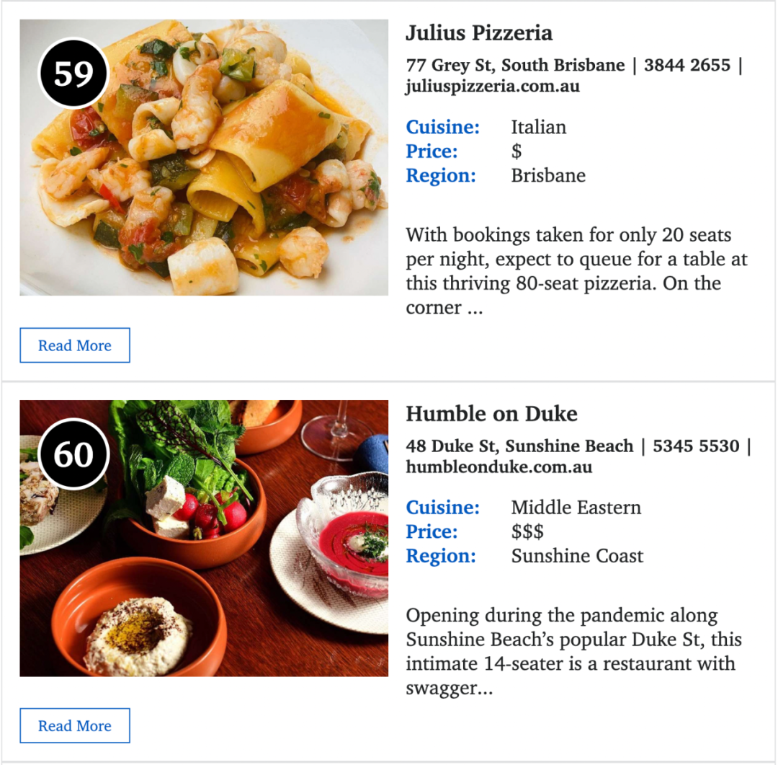Screen dimensions: 778x765
Task: Click the description starting 'With bookings taken'
Action: point(576,271)
